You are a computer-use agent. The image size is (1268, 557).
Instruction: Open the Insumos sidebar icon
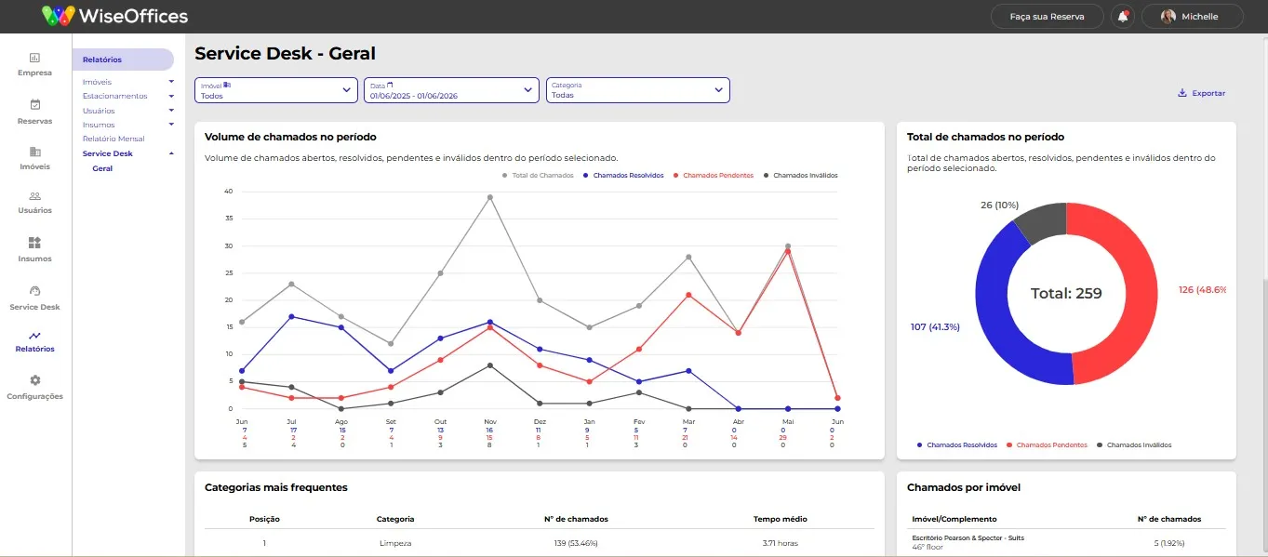pyautogui.click(x=35, y=243)
